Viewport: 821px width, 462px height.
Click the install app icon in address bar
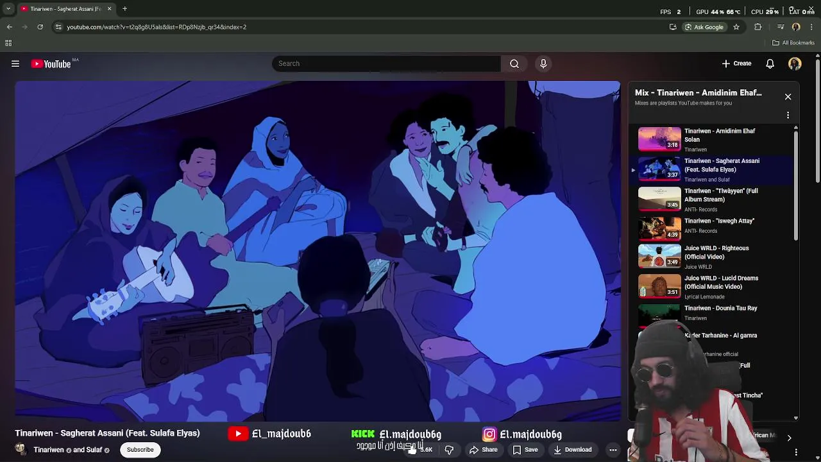tap(673, 27)
